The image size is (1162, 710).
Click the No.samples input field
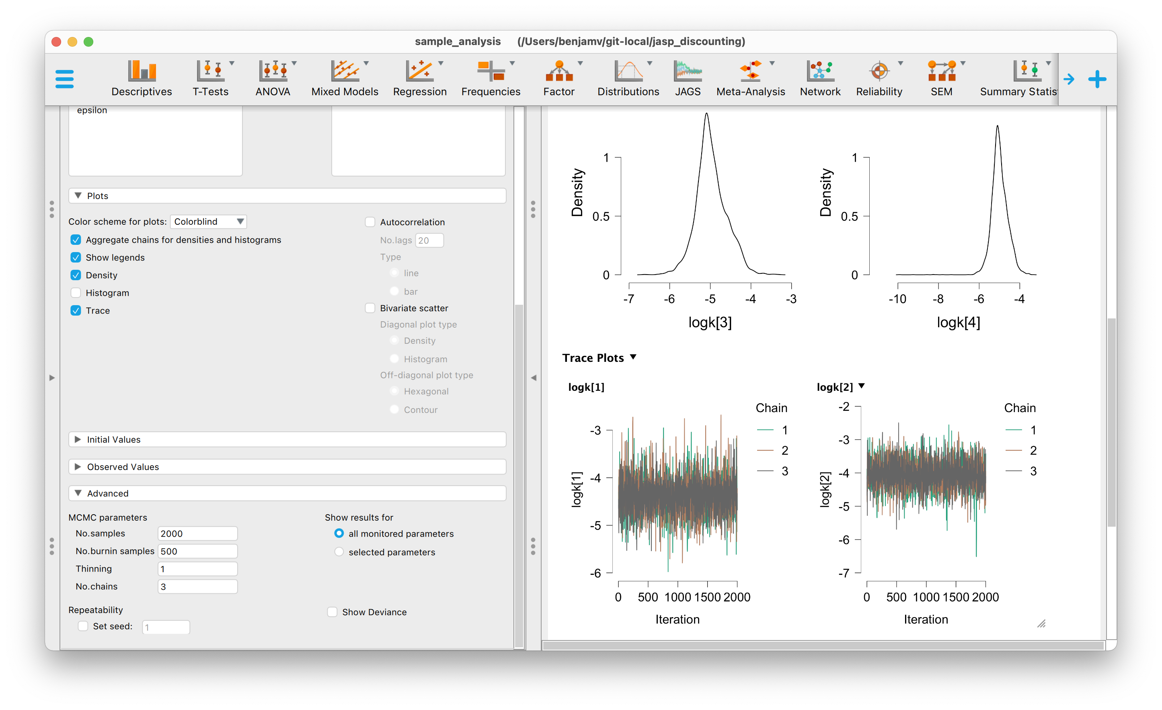(x=197, y=534)
